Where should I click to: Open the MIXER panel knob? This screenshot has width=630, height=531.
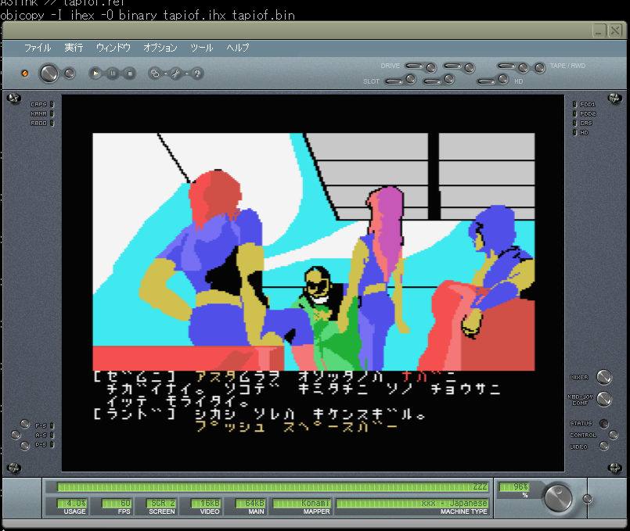tap(604, 377)
